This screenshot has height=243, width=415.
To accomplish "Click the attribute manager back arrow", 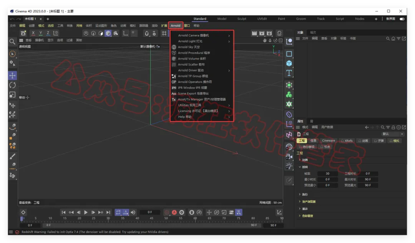I will (367, 127).
